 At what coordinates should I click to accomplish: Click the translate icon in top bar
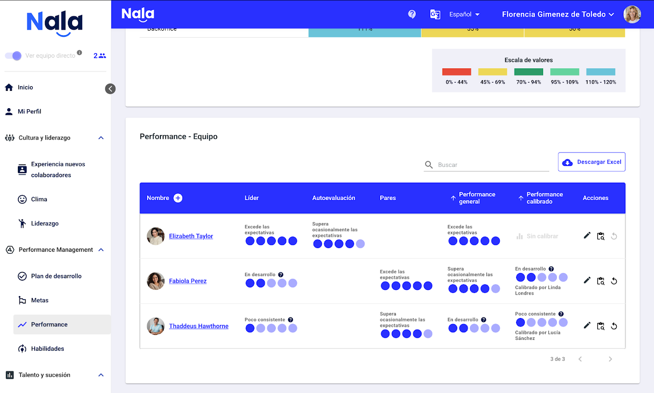click(x=435, y=14)
